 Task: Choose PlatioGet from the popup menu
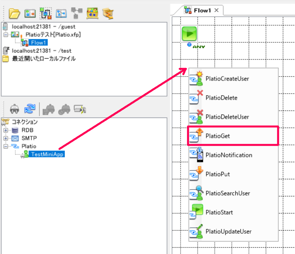pyautogui.click(x=233, y=136)
